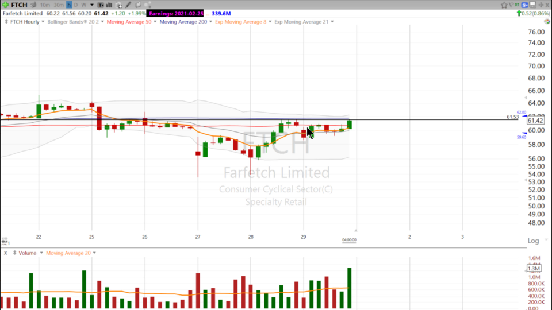Click the Exp Moving Average 8 label
The width and height of the screenshot is (552, 310).
pos(240,22)
